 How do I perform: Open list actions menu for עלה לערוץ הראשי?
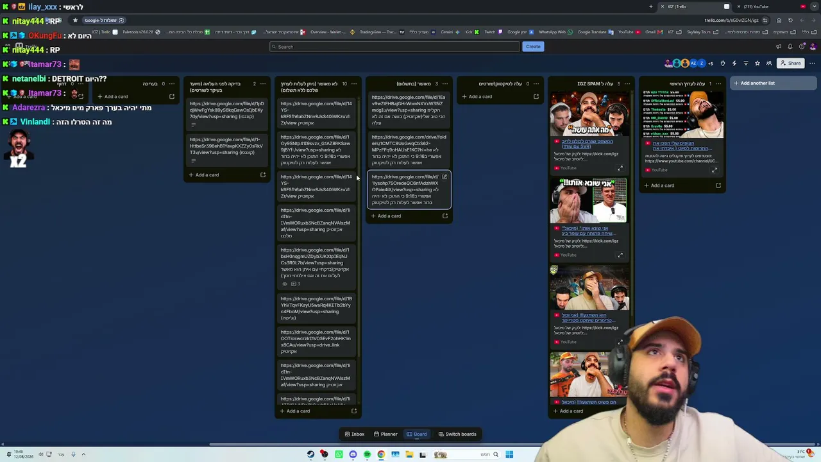(x=718, y=83)
